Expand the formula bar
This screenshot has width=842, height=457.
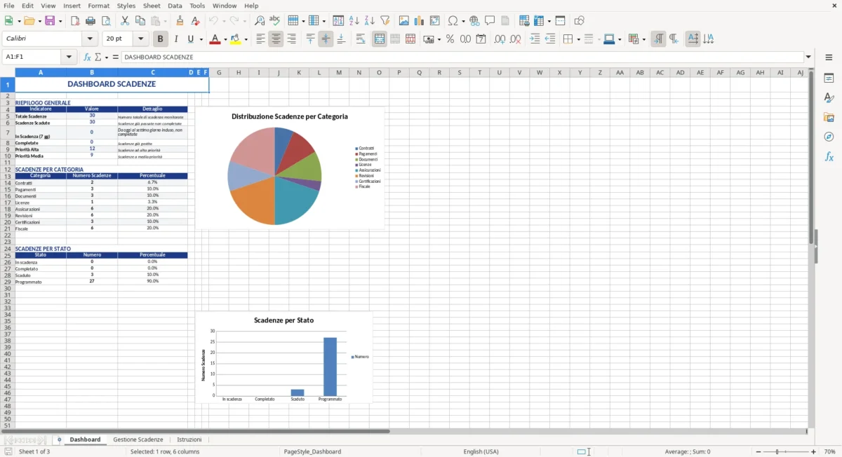point(808,57)
